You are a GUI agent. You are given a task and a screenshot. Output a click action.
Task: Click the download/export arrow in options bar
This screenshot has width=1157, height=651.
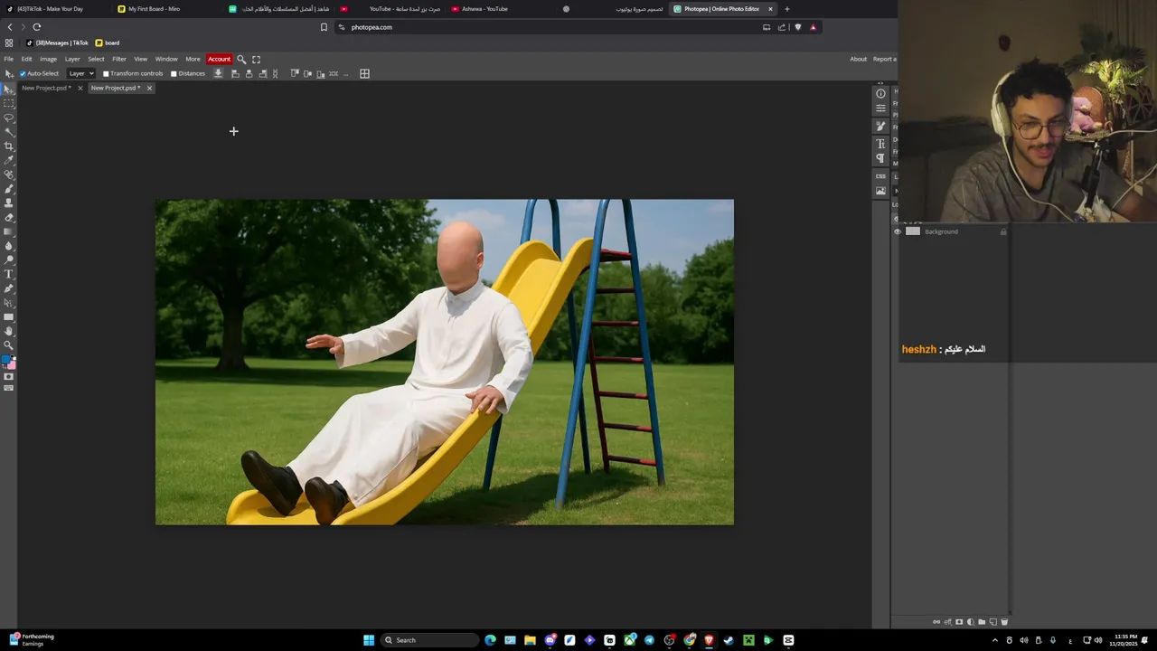218,73
